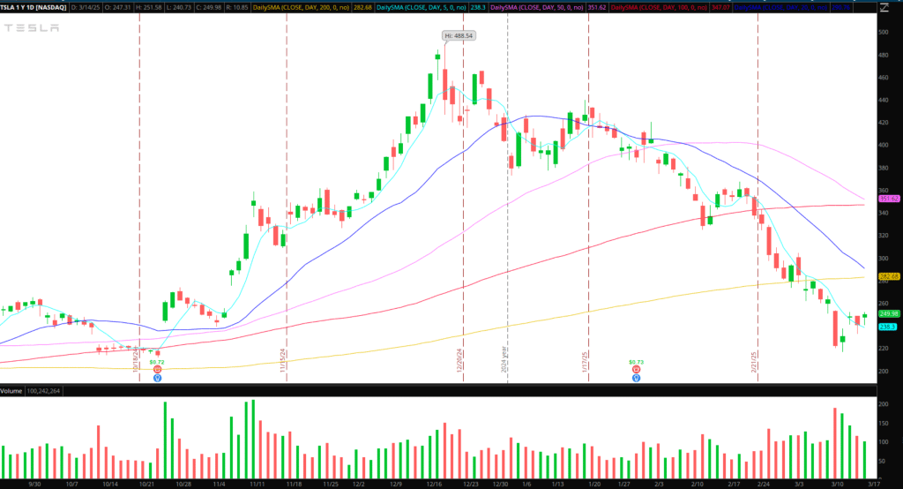This screenshot has width=903, height=489.
Task: Click the volume value 100,242,264
Action: pos(44,391)
